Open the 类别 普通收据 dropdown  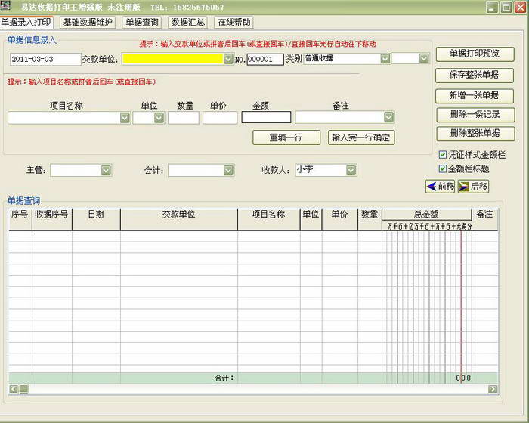[x=385, y=59]
